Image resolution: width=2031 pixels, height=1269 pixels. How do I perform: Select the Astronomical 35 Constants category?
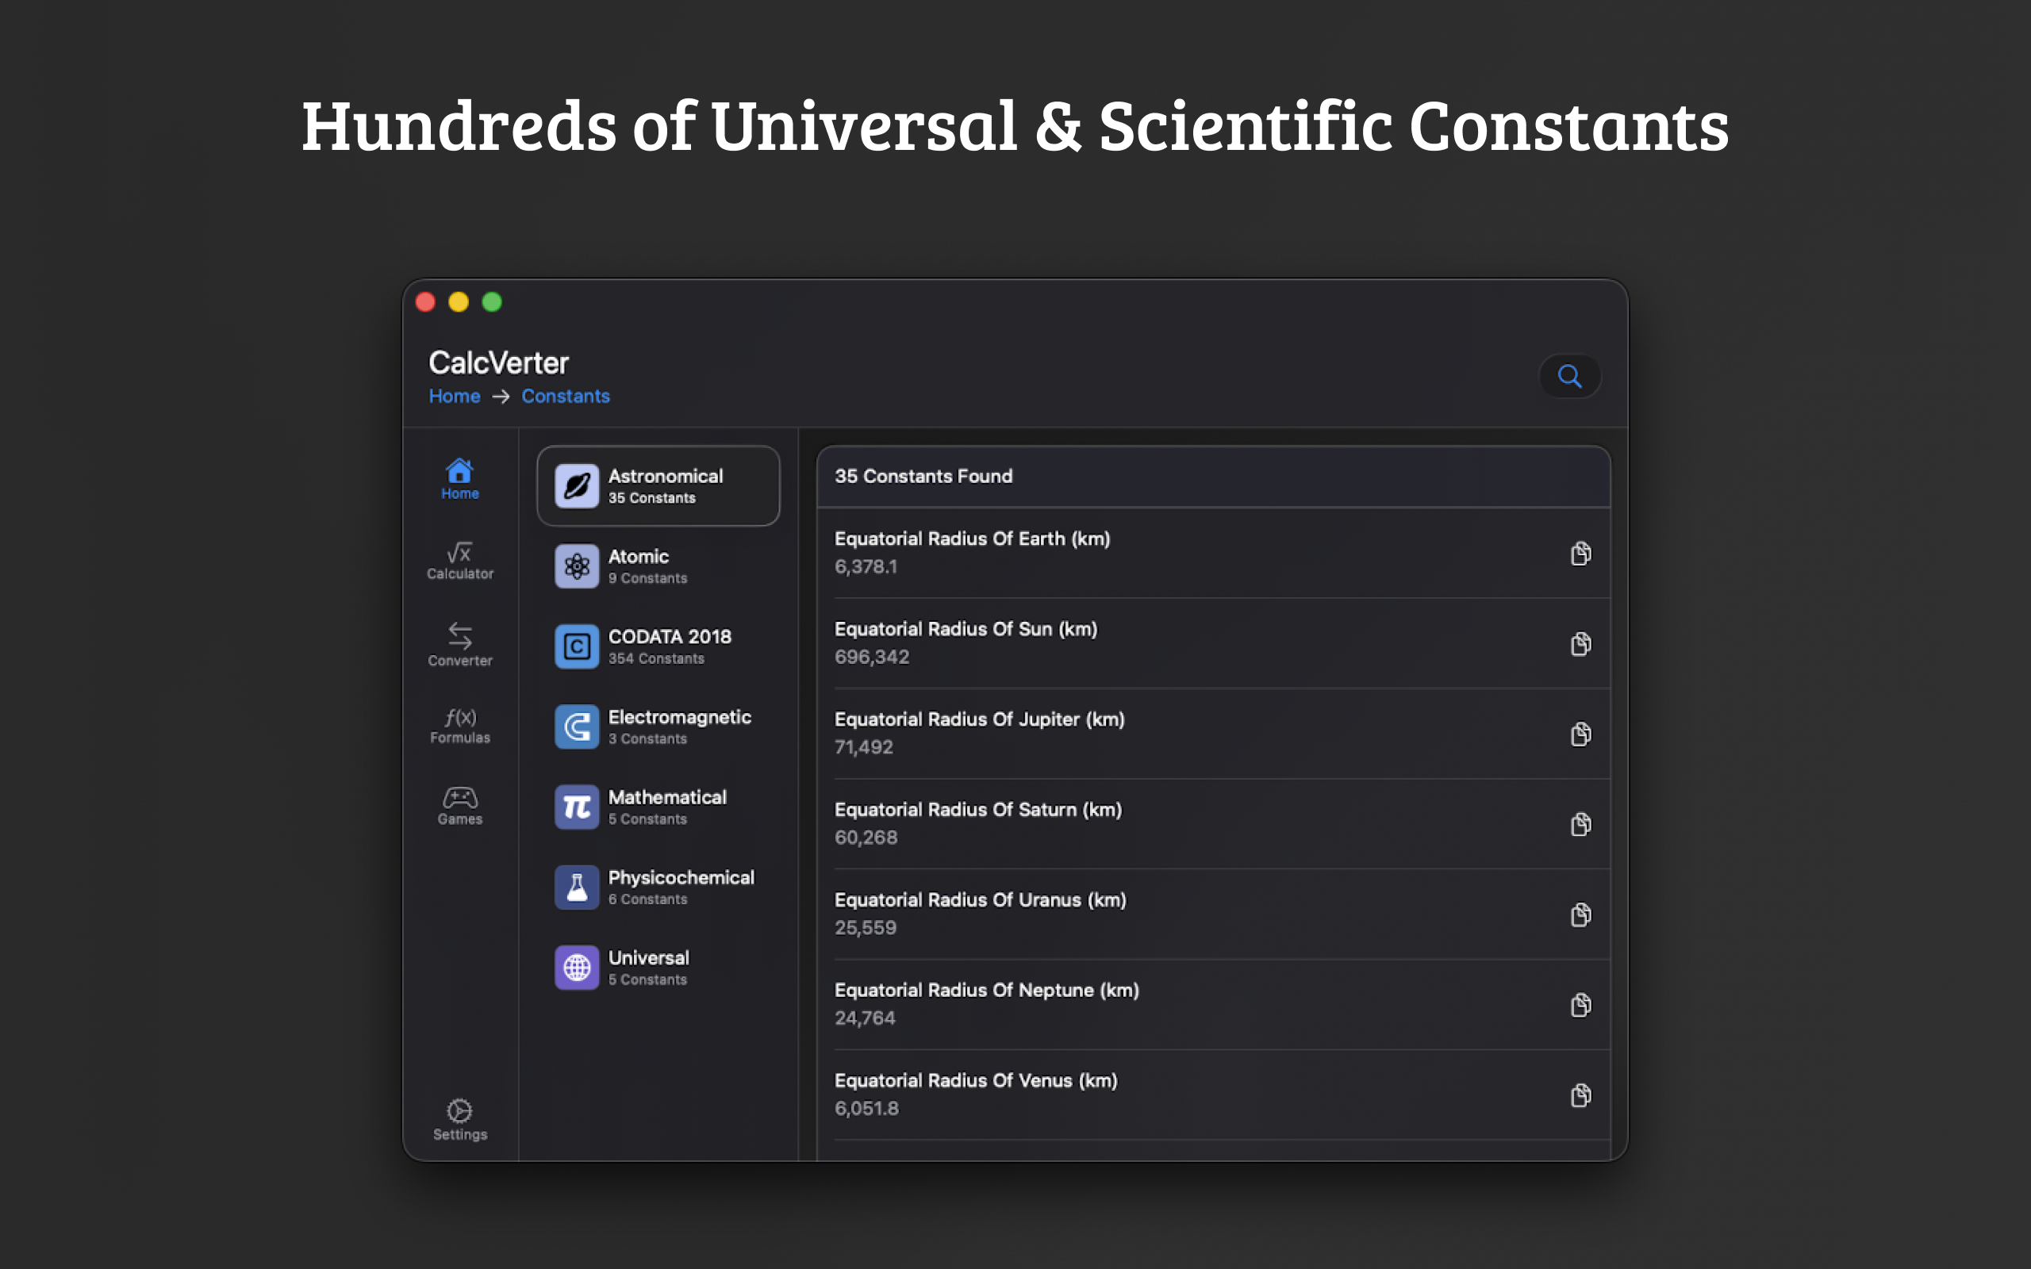tap(658, 486)
